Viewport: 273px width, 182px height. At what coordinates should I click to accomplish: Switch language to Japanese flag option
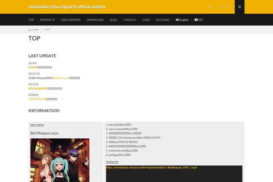(198, 20)
